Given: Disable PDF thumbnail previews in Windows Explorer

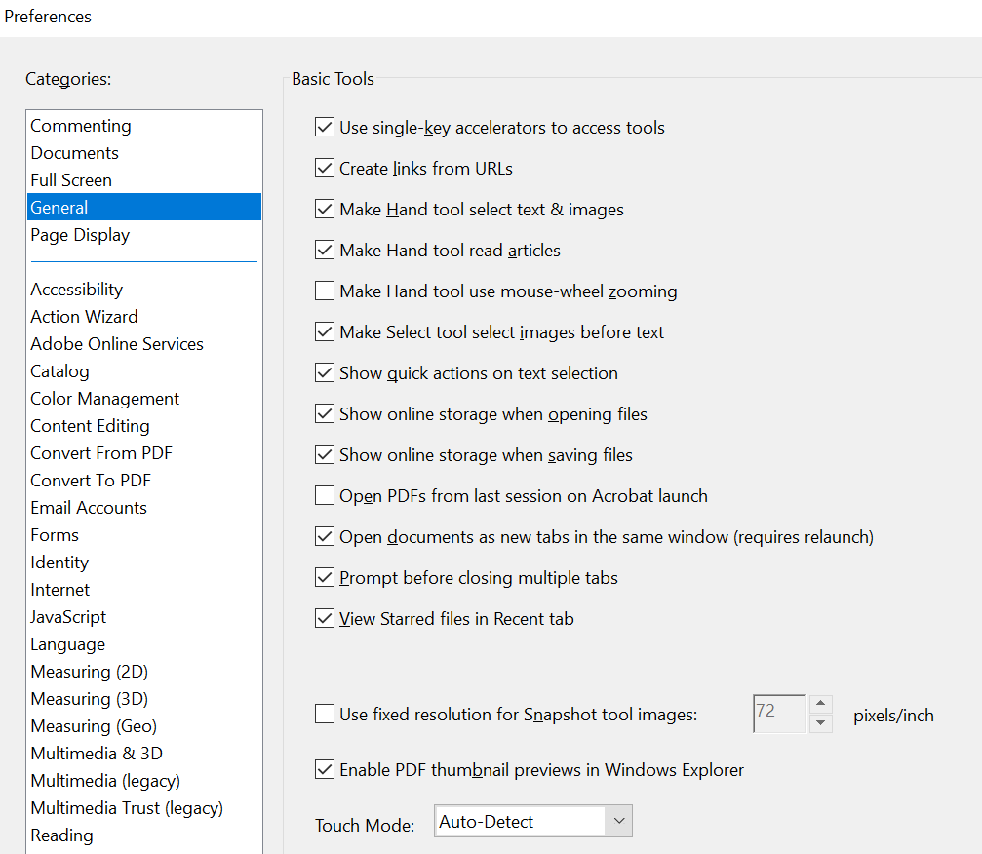Looking at the screenshot, I should click(x=325, y=769).
